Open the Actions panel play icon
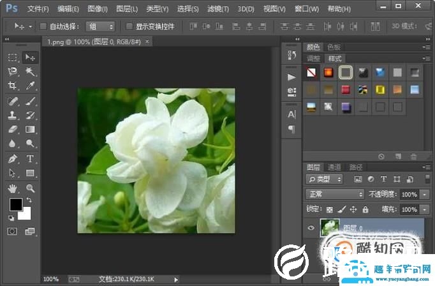 coord(291,77)
